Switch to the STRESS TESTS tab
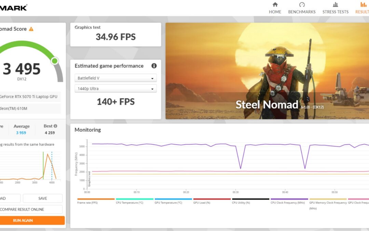The width and height of the screenshot is (369, 231). [335, 12]
